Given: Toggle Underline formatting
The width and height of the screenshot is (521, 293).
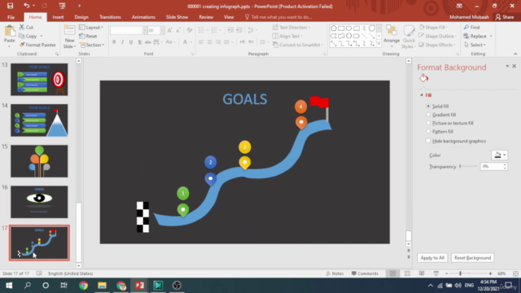Looking at the screenshot, I should pyautogui.click(x=131, y=42).
